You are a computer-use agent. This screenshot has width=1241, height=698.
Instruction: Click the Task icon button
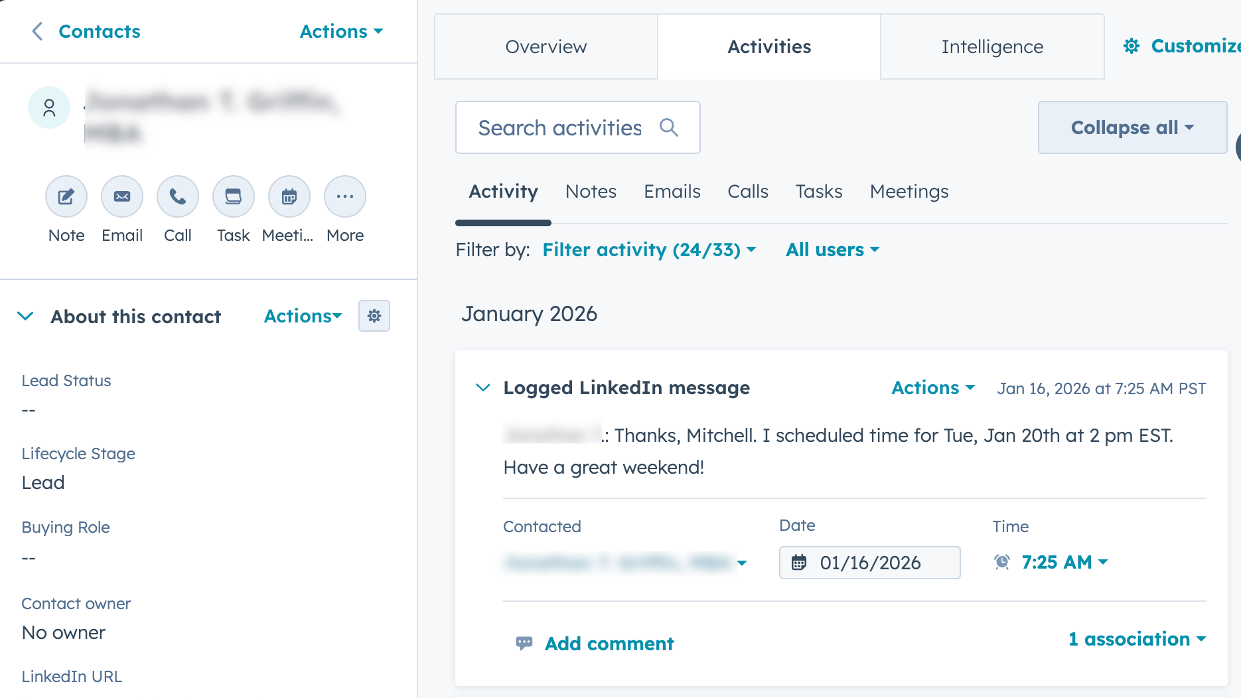tap(234, 196)
